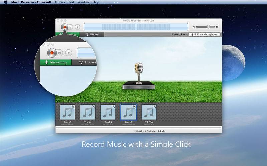
Task: Open the Apple menu
Action: [6, 2]
